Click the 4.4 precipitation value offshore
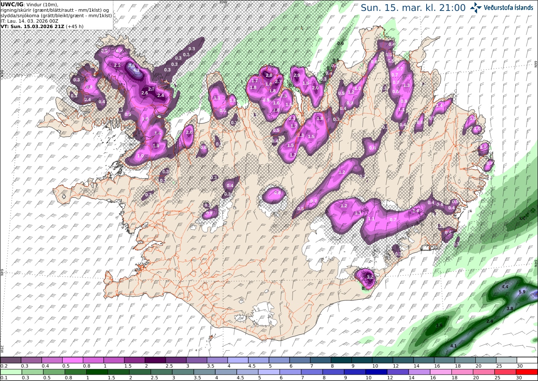This screenshot has height=381, width=538. (505, 287)
